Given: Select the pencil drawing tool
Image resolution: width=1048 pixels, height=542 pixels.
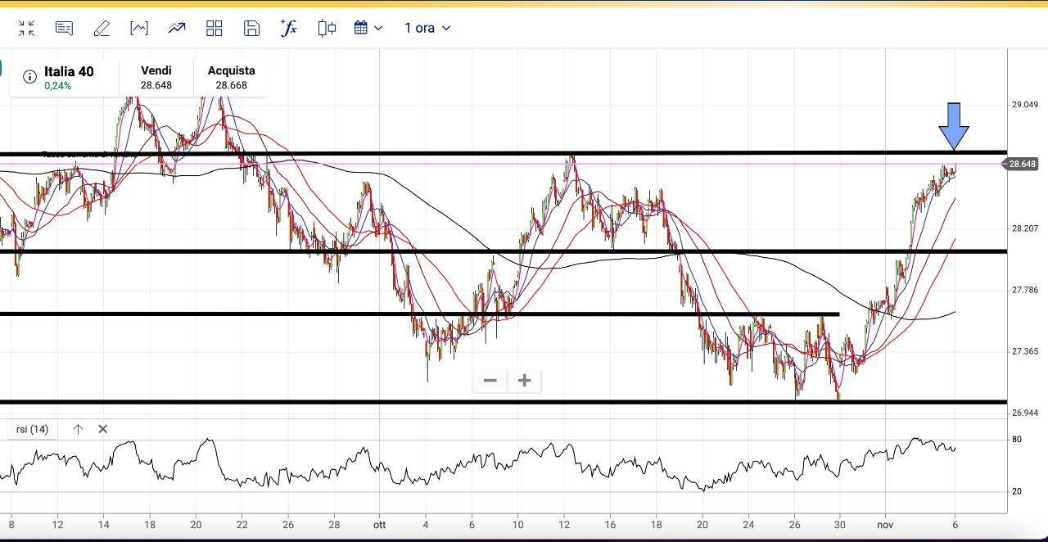Looking at the screenshot, I should 102,29.
